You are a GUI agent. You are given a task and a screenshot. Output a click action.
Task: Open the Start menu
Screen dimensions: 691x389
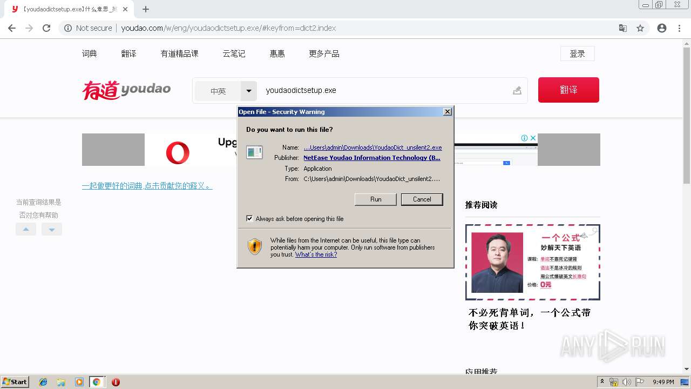15,382
